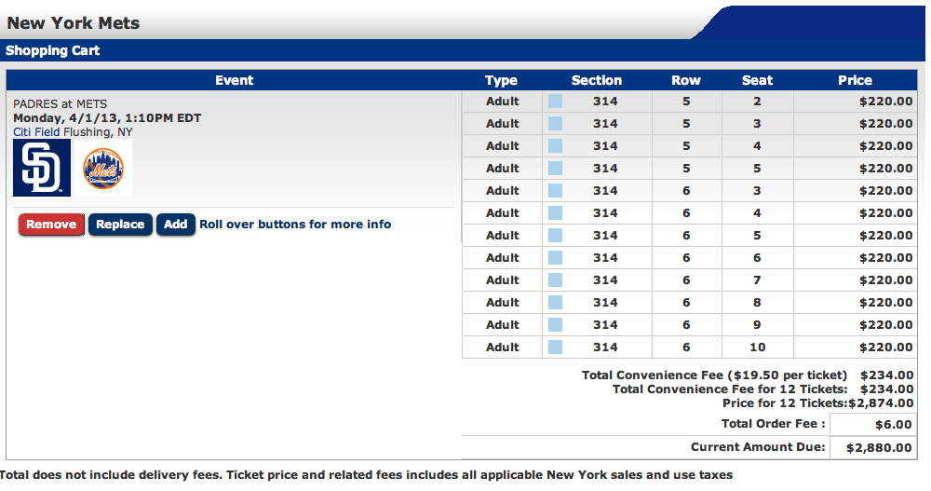Click the New York Mets logo

tap(102, 169)
